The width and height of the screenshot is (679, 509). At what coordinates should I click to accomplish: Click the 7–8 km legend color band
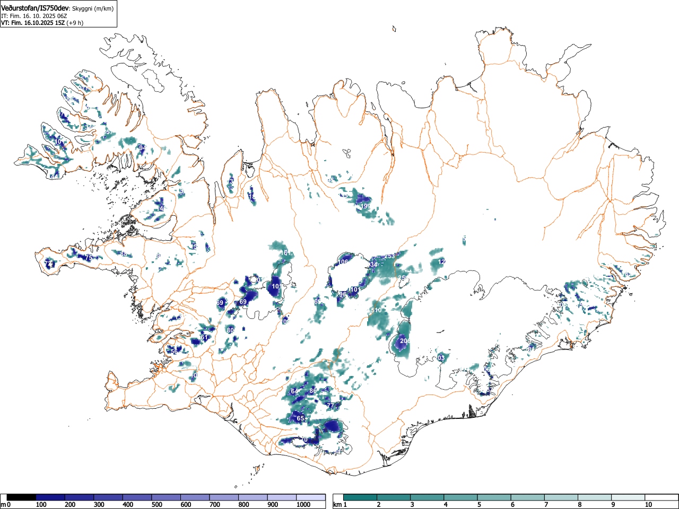(x=562, y=497)
